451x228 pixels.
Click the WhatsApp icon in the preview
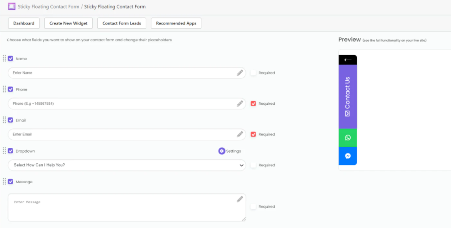pyautogui.click(x=348, y=138)
